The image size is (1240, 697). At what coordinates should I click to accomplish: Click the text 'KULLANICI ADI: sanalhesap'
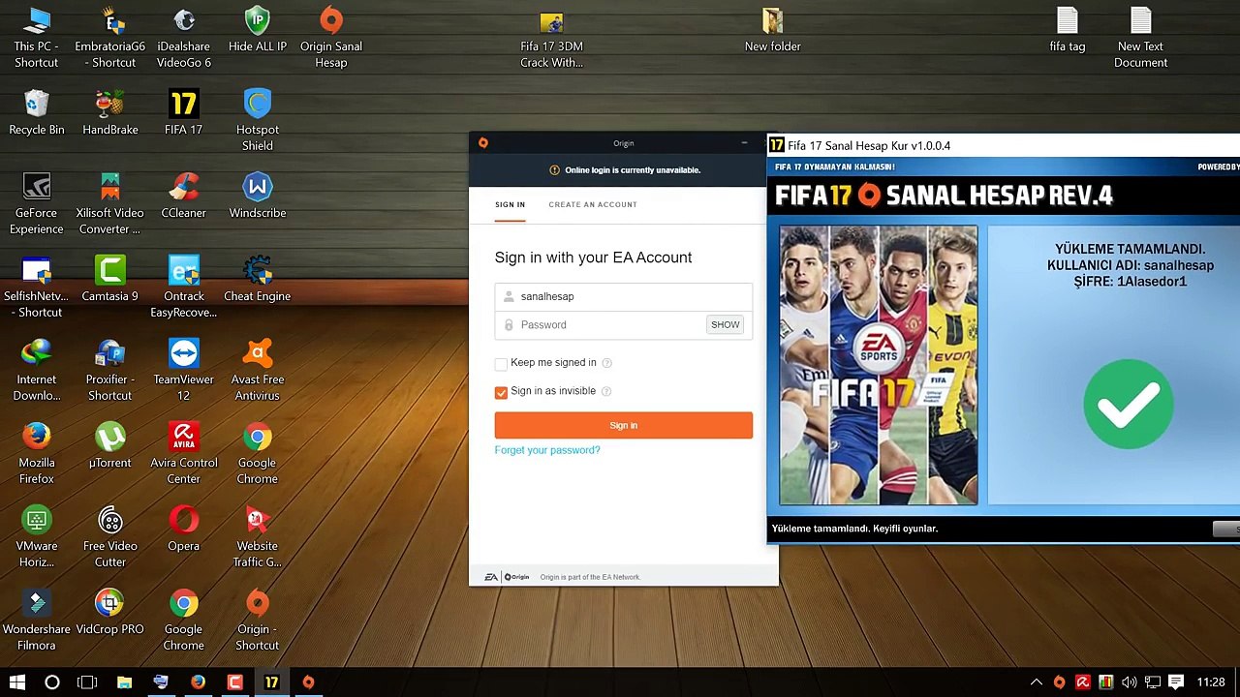[1130, 265]
